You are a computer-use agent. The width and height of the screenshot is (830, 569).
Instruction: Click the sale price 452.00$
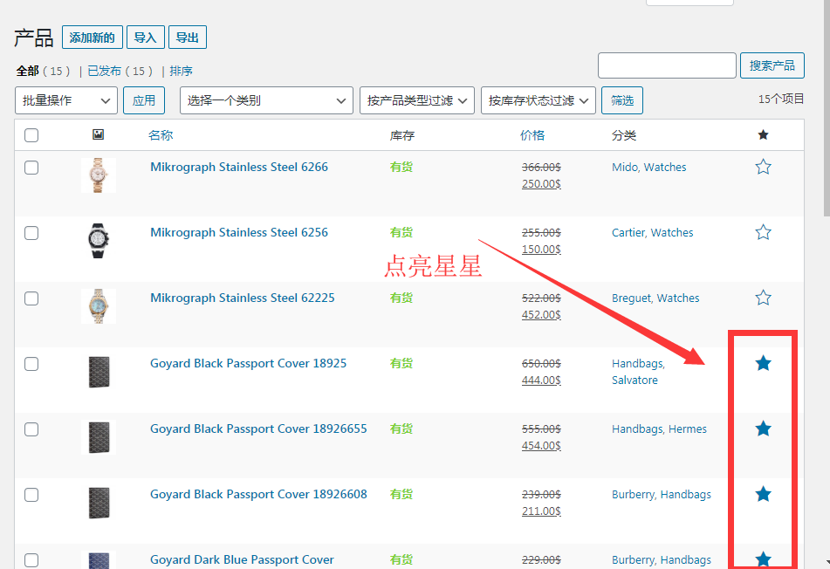(x=541, y=314)
